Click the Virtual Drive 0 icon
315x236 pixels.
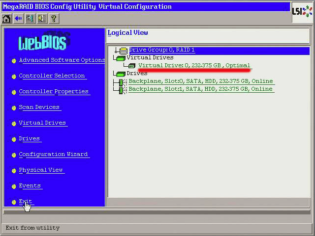click(132, 66)
